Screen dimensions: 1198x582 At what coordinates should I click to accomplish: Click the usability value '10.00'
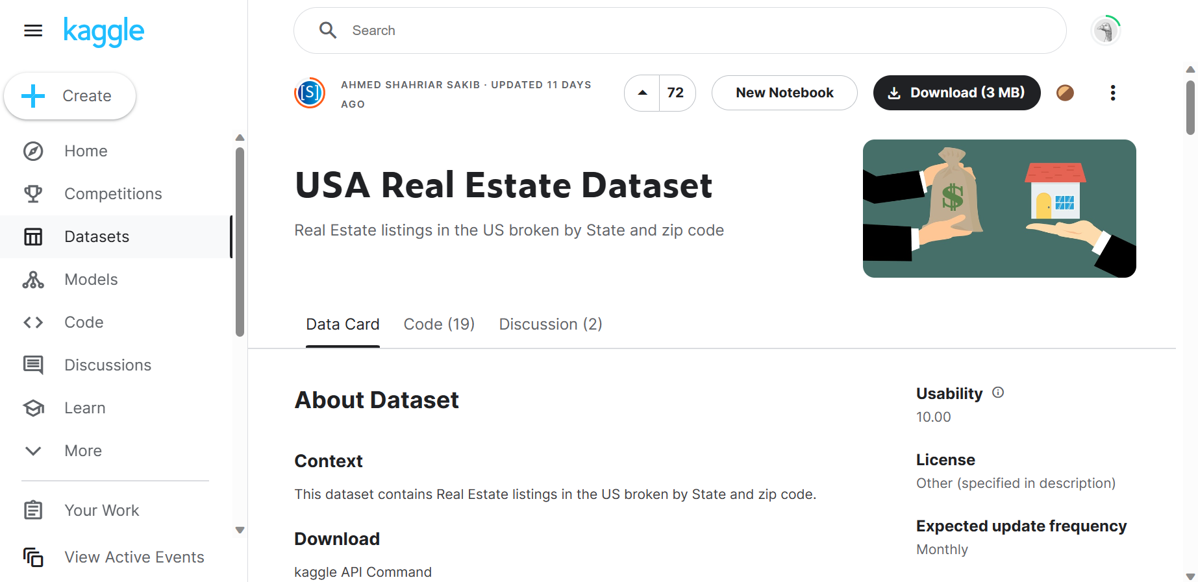[934, 417]
